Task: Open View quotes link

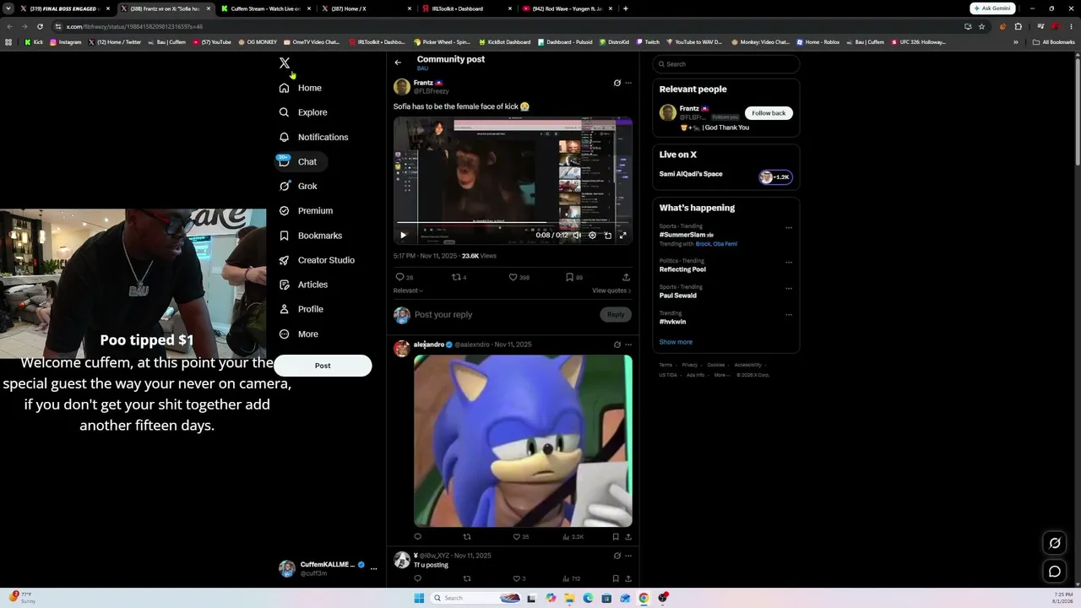Action: [611, 290]
